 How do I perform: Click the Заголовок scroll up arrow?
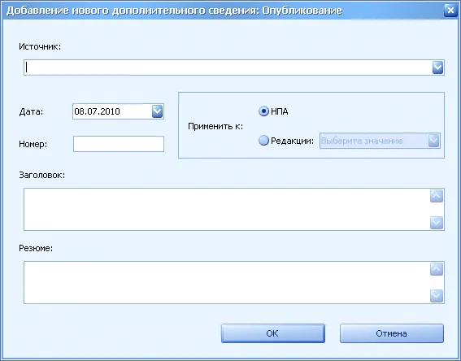pyautogui.click(x=437, y=196)
